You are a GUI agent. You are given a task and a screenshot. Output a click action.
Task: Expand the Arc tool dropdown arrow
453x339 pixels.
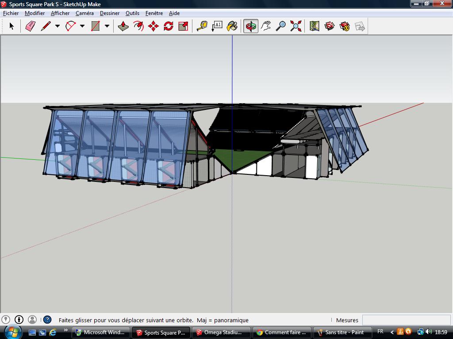(x=82, y=26)
